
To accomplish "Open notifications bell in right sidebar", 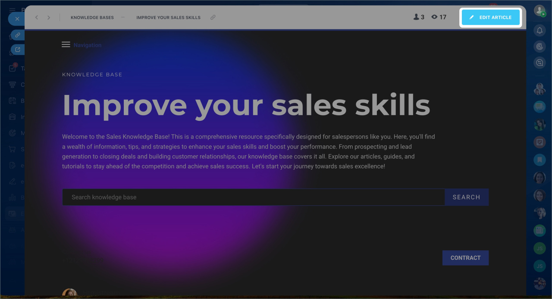I will pos(539,30).
